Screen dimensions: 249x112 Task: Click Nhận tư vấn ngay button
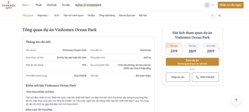tap(230, 5)
